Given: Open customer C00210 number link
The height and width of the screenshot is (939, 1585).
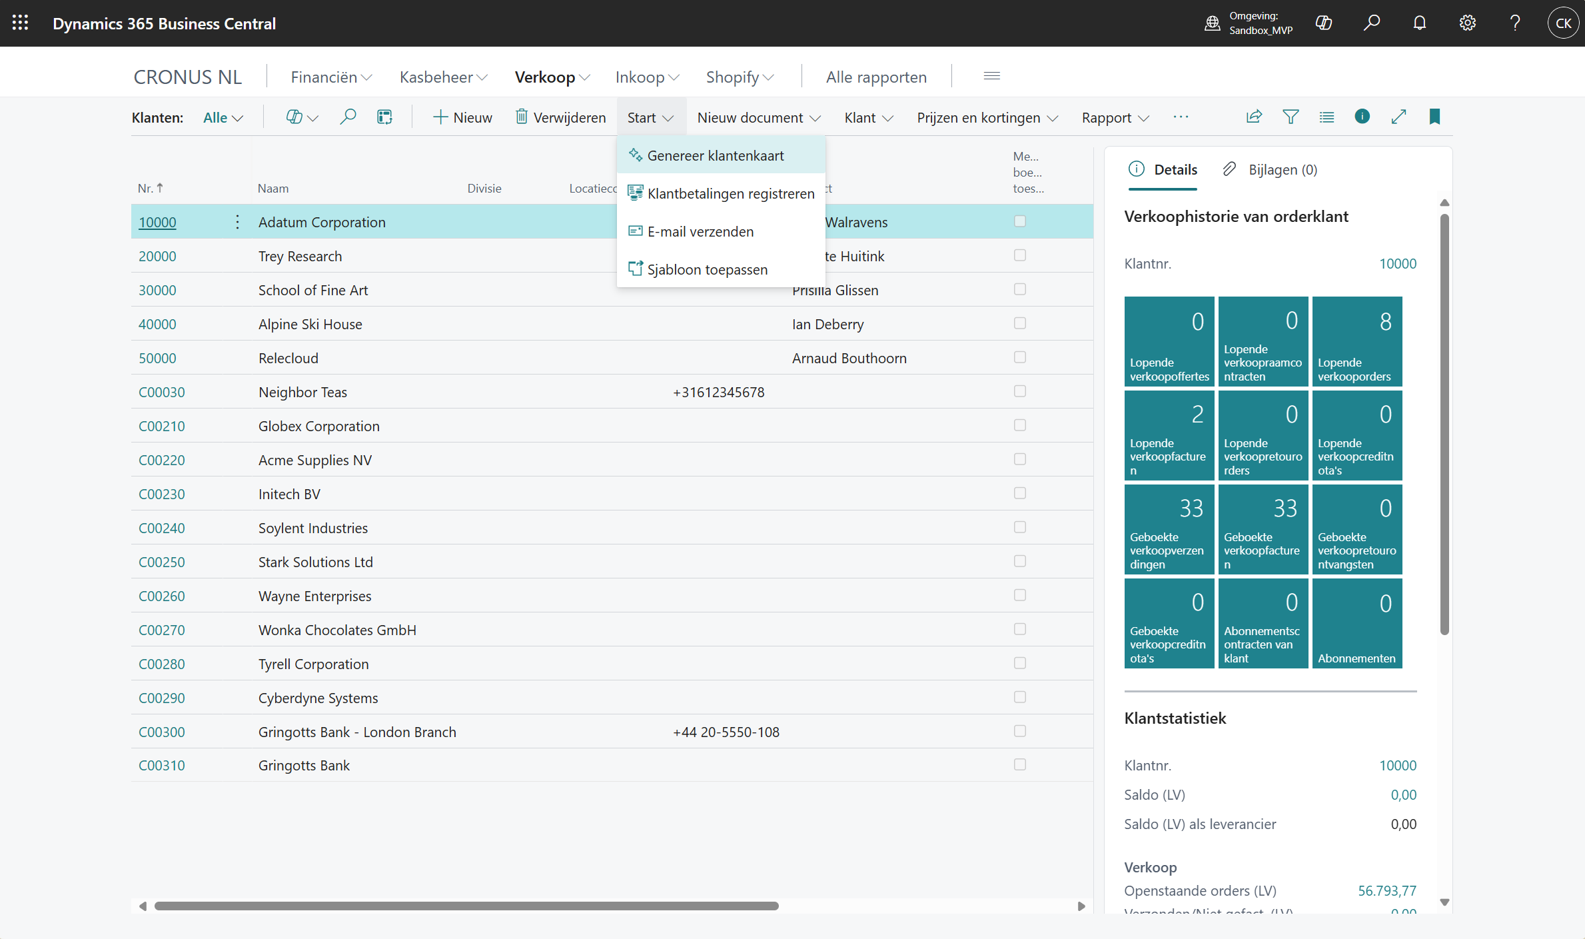Looking at the screenshot, I should 162,427.
